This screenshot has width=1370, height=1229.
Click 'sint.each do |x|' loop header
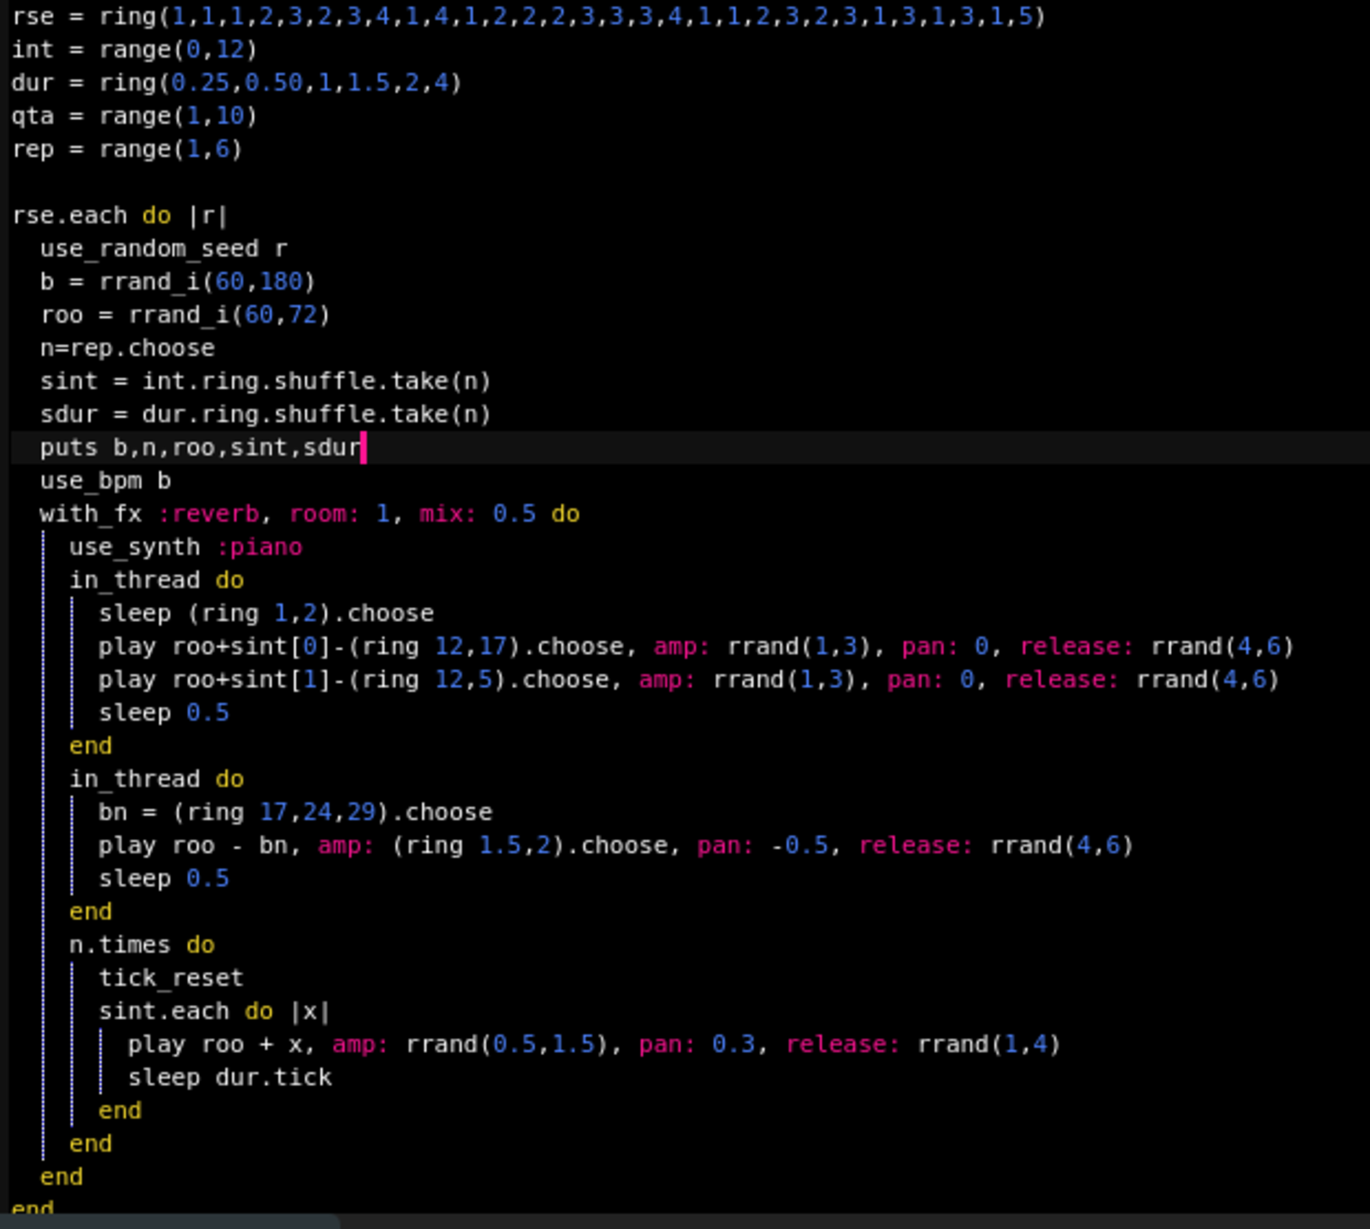click(x=214, y=1011)
